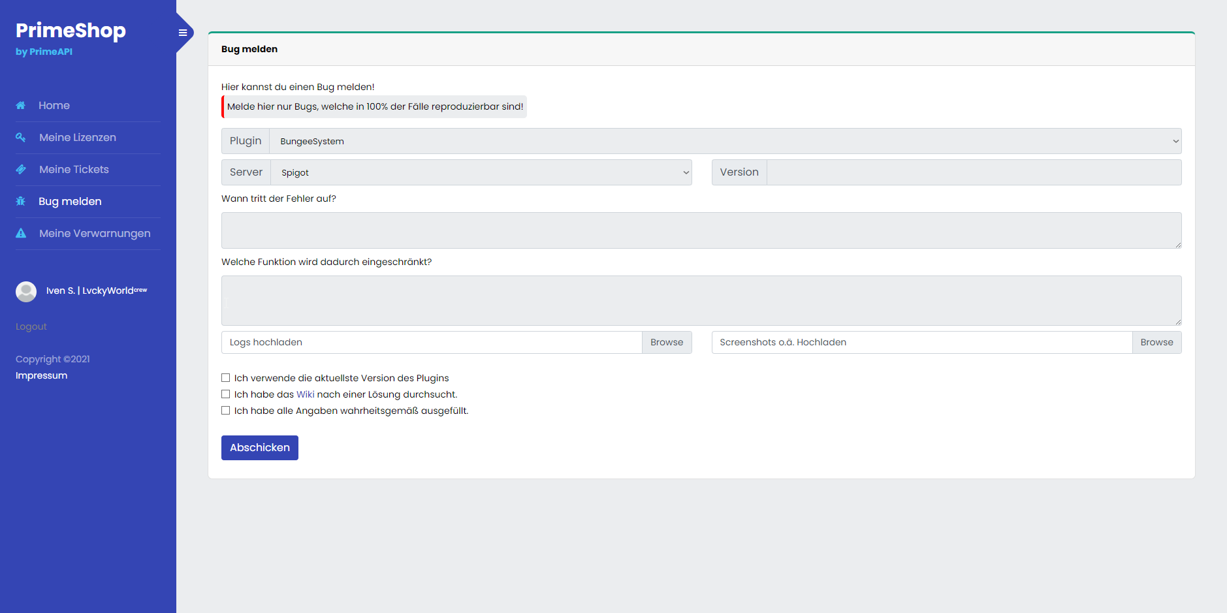Screen dimensions: 1227x613
Task: Check 'Ich verwende die aktuellste Version' box
Action: tap(226, 378)
